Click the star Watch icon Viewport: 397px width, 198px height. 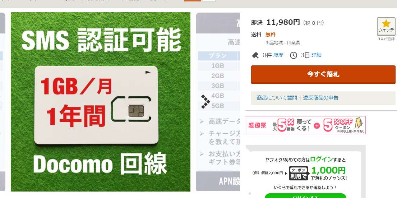[x=386, y=26]
